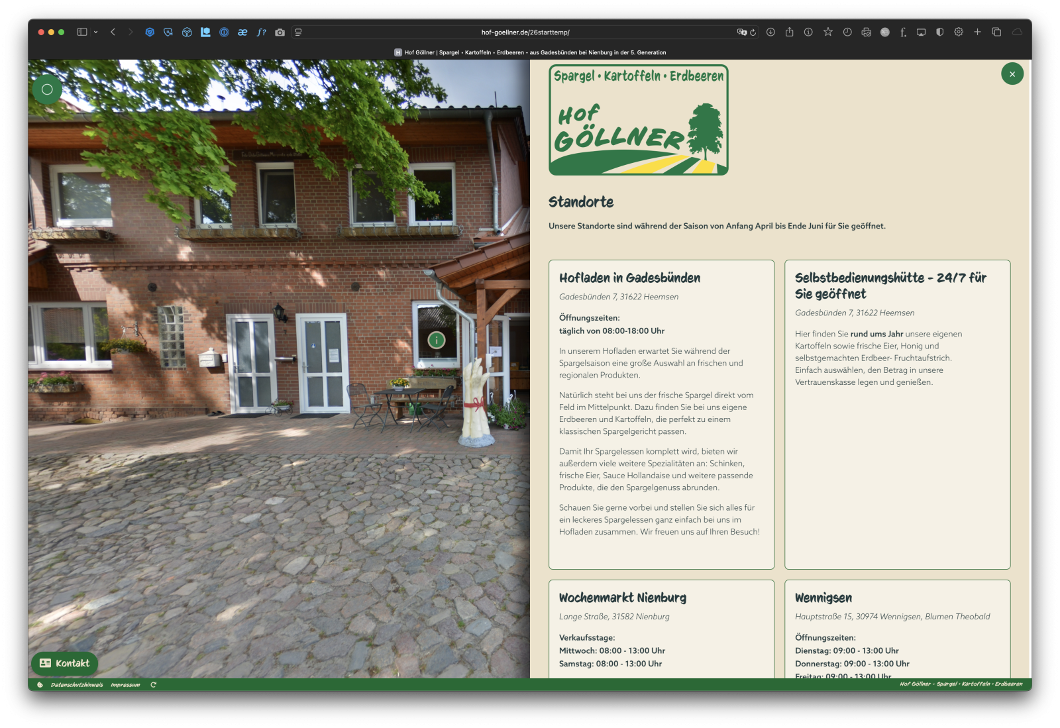Show downloads via the download arrow icon

pos(770,32)
